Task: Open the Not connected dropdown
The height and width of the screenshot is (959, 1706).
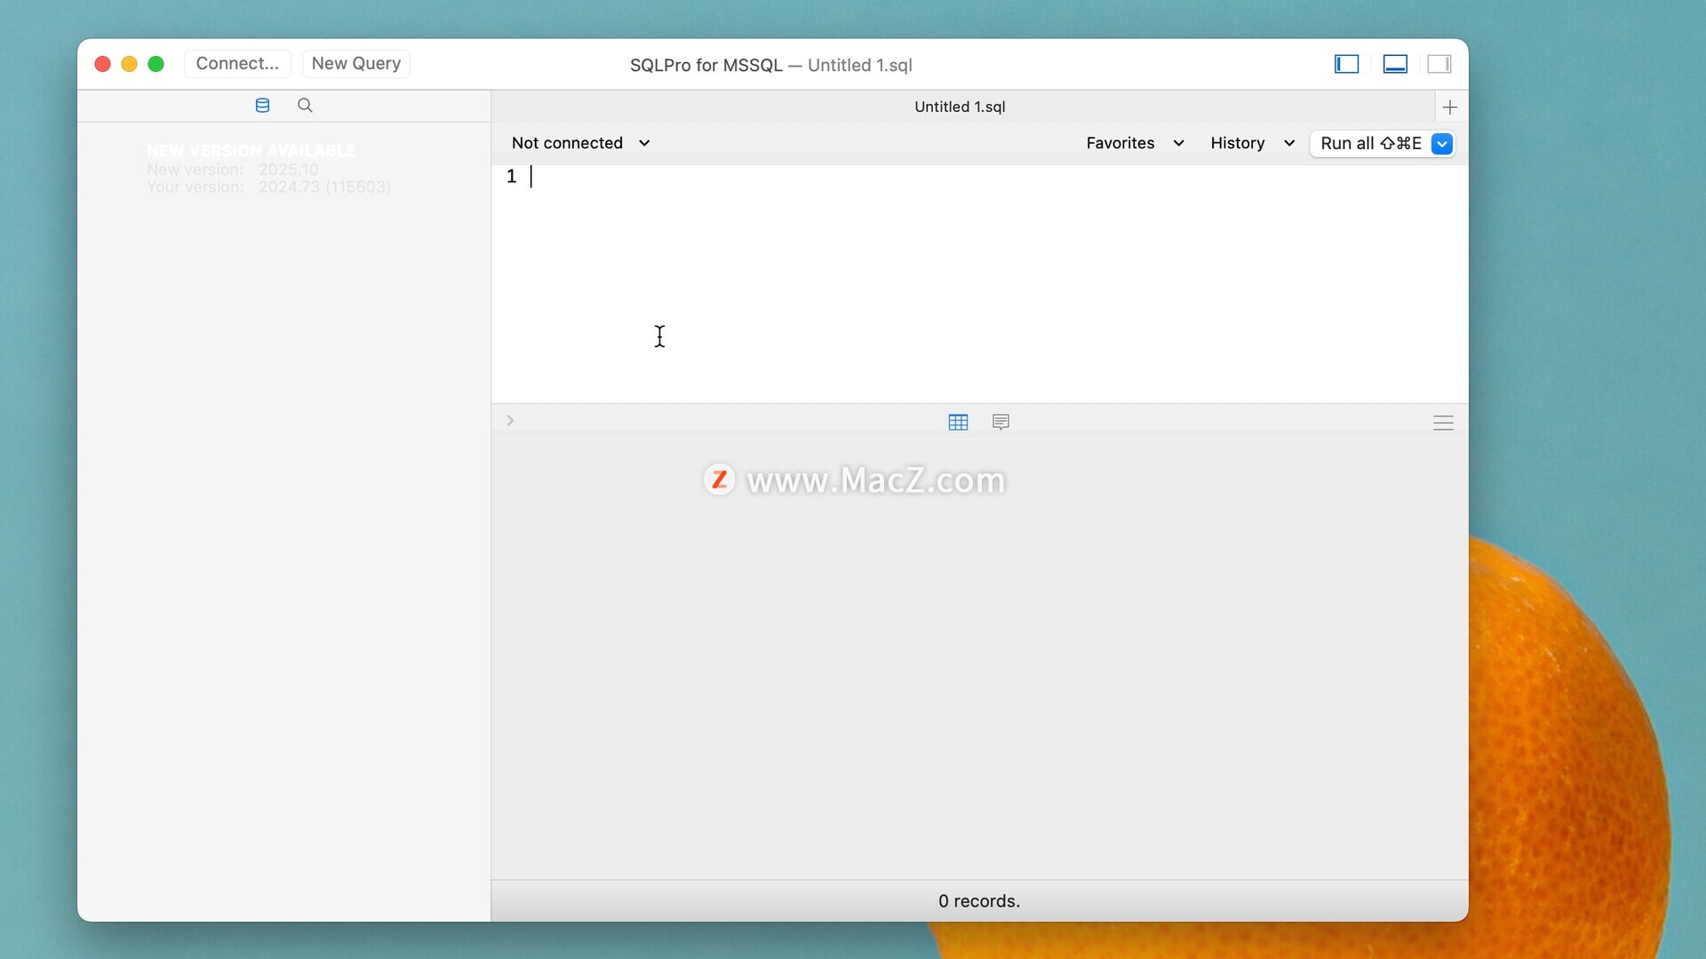Action: tap(581, 143)
